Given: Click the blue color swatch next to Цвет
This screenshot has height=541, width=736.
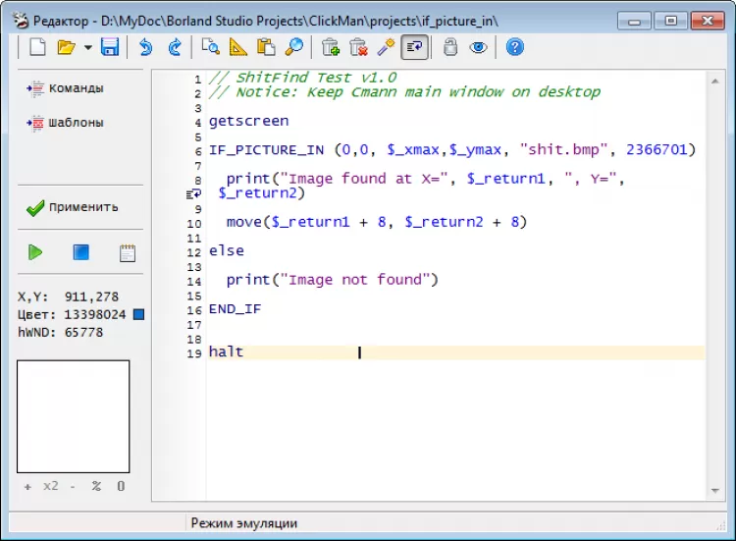Looking at the screenshot, I should pos(139,314).
